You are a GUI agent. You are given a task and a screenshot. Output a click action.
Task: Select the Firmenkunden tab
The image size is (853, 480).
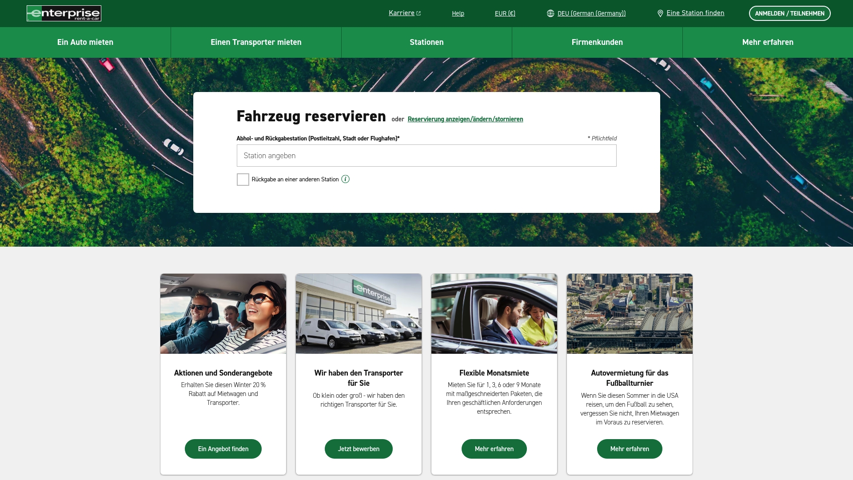pos(597,42)
